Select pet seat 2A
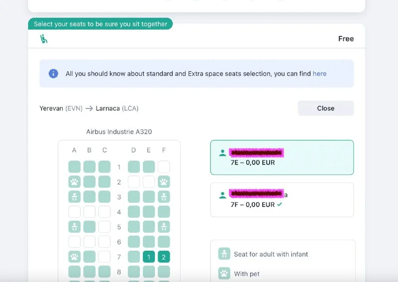 coord(74,182)
